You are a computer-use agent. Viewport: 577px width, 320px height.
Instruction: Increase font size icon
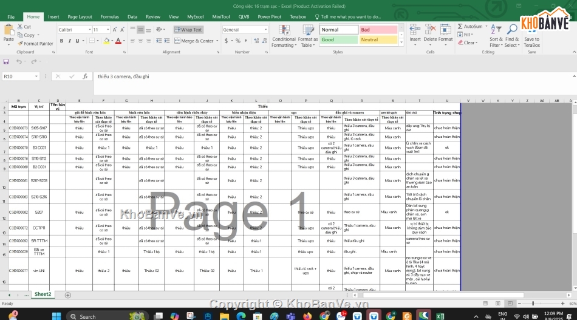coord(115,30)
